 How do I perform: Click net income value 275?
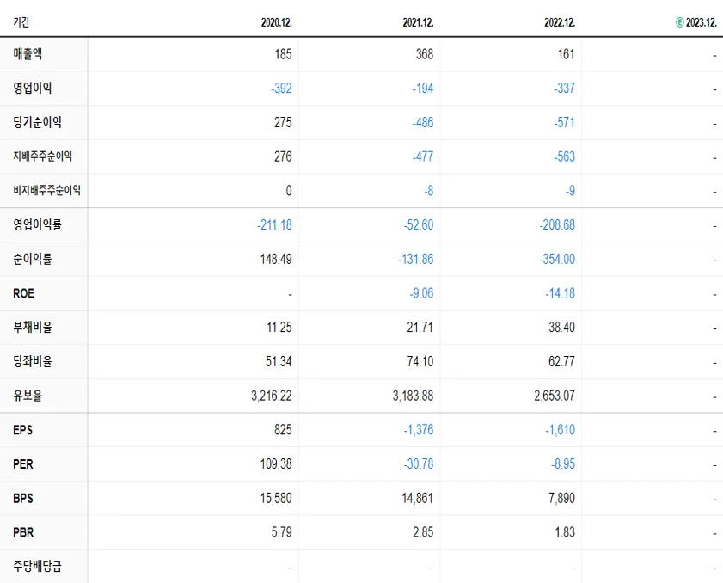click(x=283, y=122)
